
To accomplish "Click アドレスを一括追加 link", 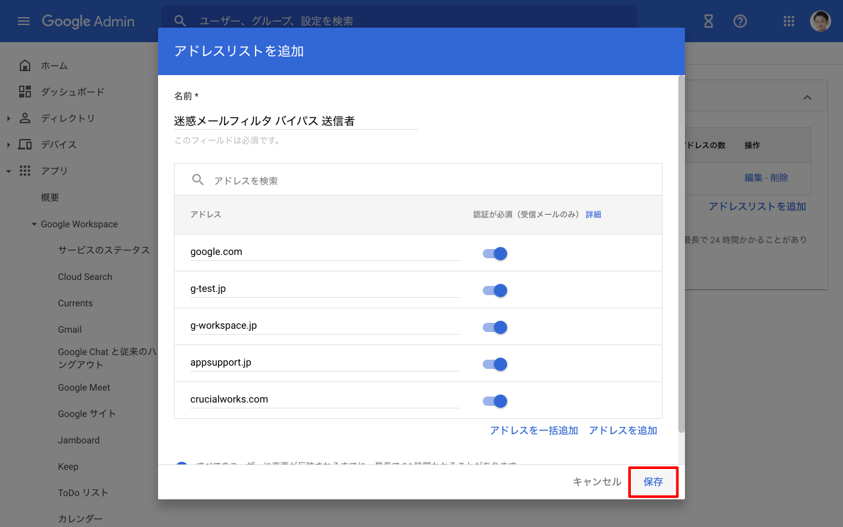I will (x=534, y=430).
